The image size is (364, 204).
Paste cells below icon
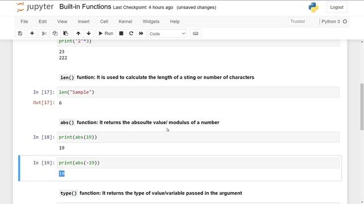coord(66,33)
